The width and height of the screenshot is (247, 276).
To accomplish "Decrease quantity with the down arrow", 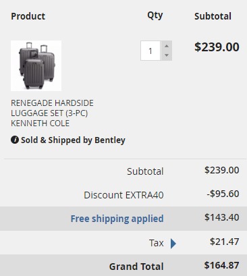I will 167,55.
